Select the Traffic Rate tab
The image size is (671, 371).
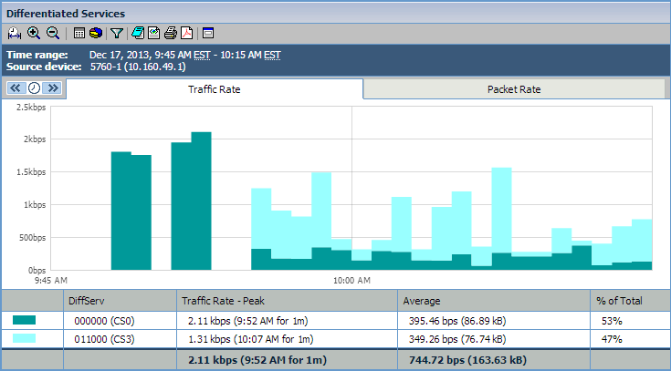pos(215,89)
